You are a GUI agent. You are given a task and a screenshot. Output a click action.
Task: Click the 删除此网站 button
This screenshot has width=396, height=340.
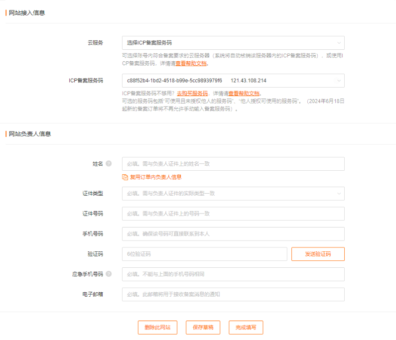click(x=157, y=327)
